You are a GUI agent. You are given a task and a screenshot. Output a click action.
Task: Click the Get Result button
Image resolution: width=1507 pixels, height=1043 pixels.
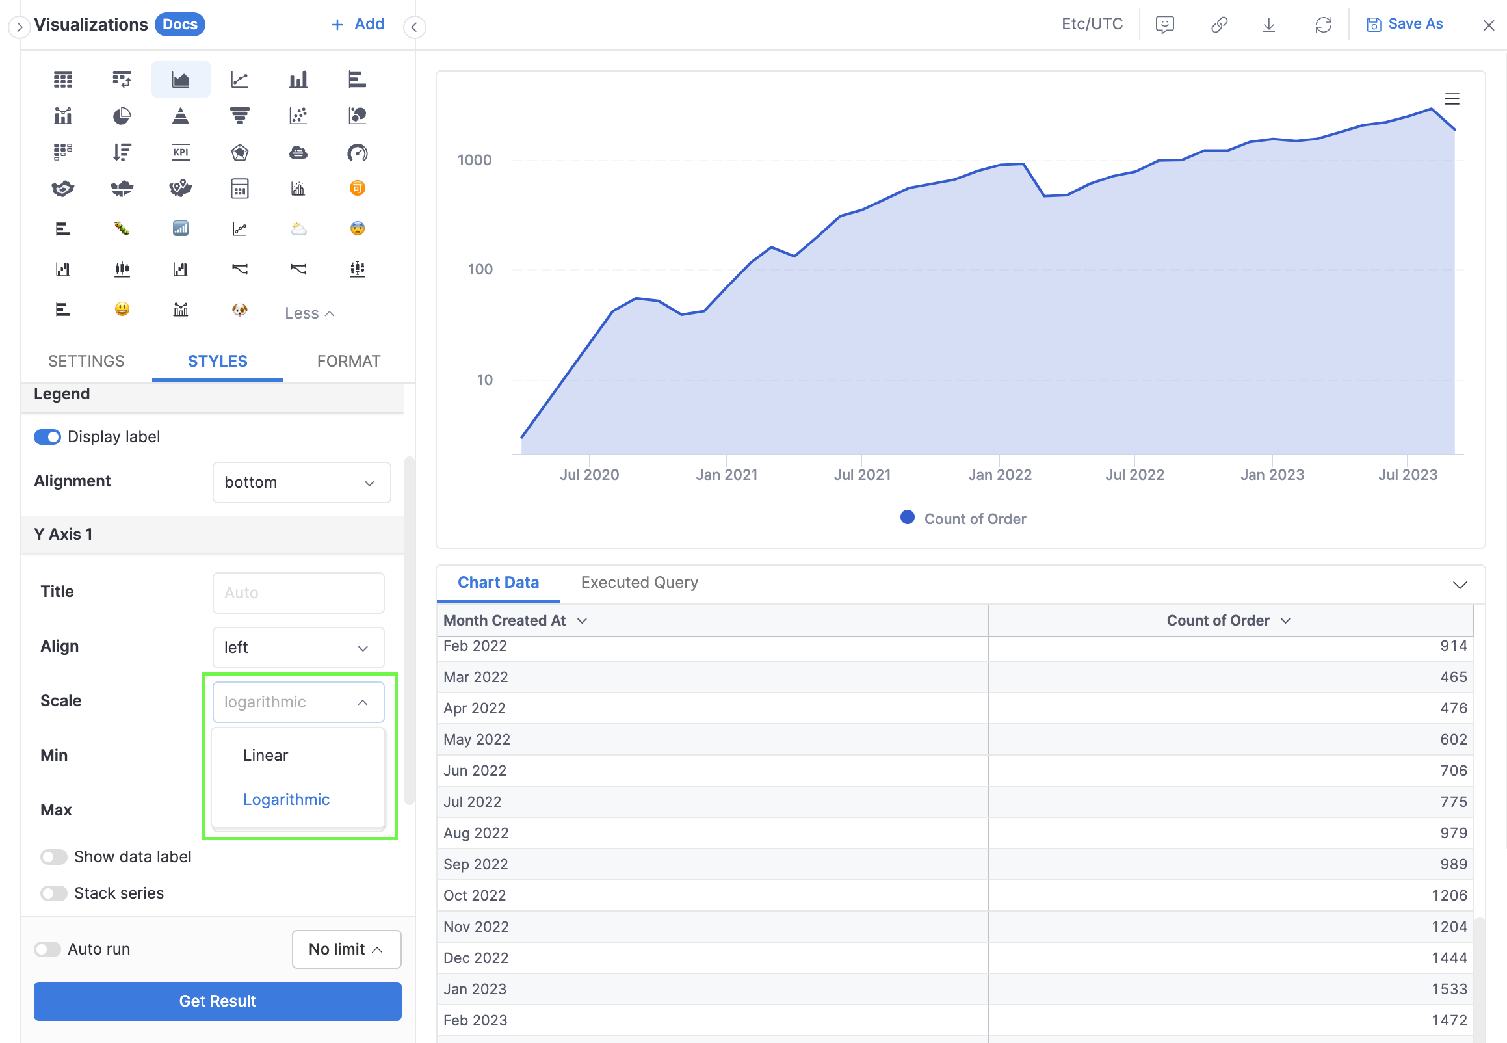(218, 1001)
